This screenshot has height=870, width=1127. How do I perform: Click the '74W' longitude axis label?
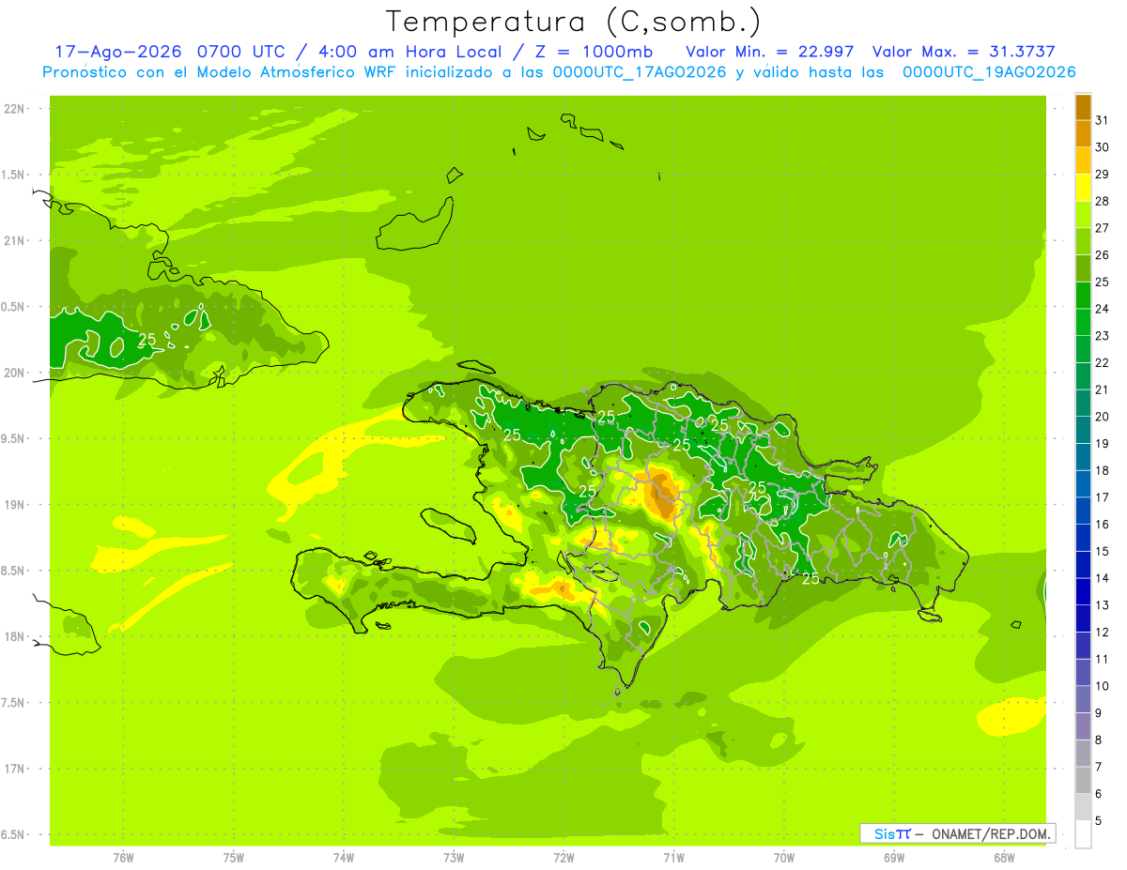343,857
